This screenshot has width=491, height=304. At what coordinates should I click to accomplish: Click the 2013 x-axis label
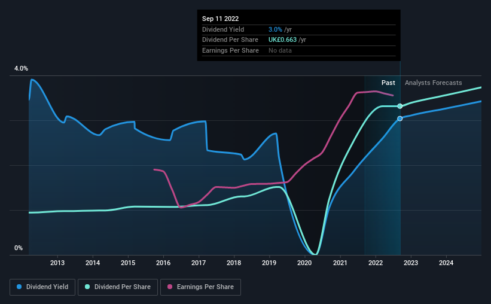(57, 263)
